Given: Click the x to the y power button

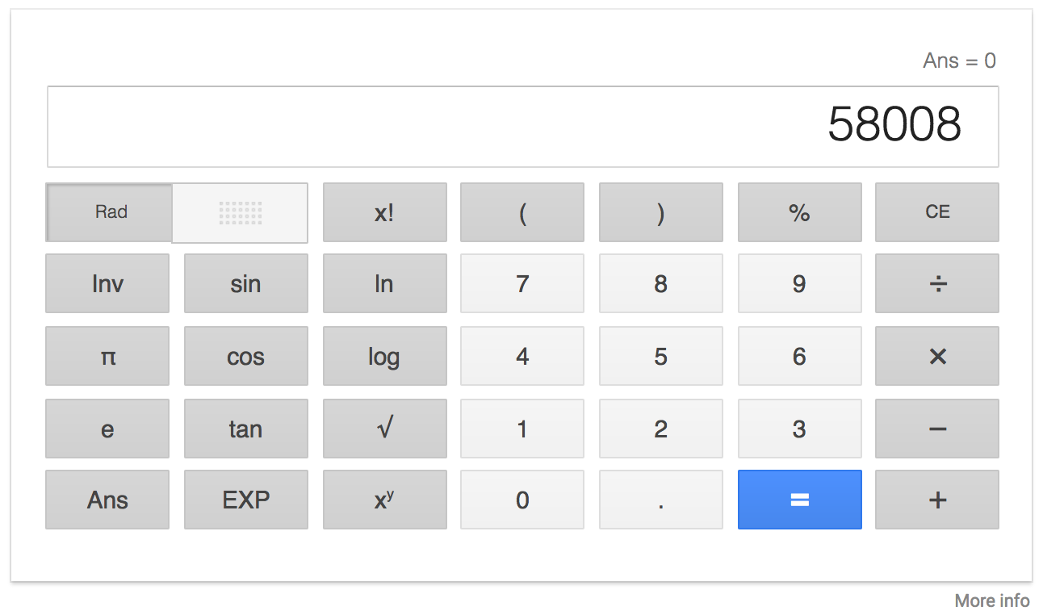Looking at the screenshot, I should (x=385, y=500).
